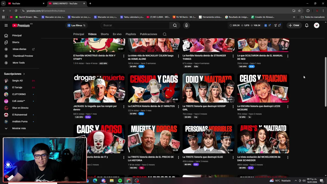
Task: Open options menu for GLEE video
Action: pos(233,157)
